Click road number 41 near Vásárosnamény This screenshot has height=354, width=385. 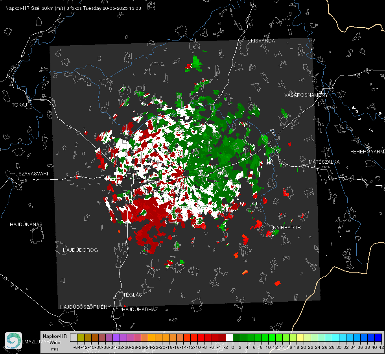tap(299, 115)
